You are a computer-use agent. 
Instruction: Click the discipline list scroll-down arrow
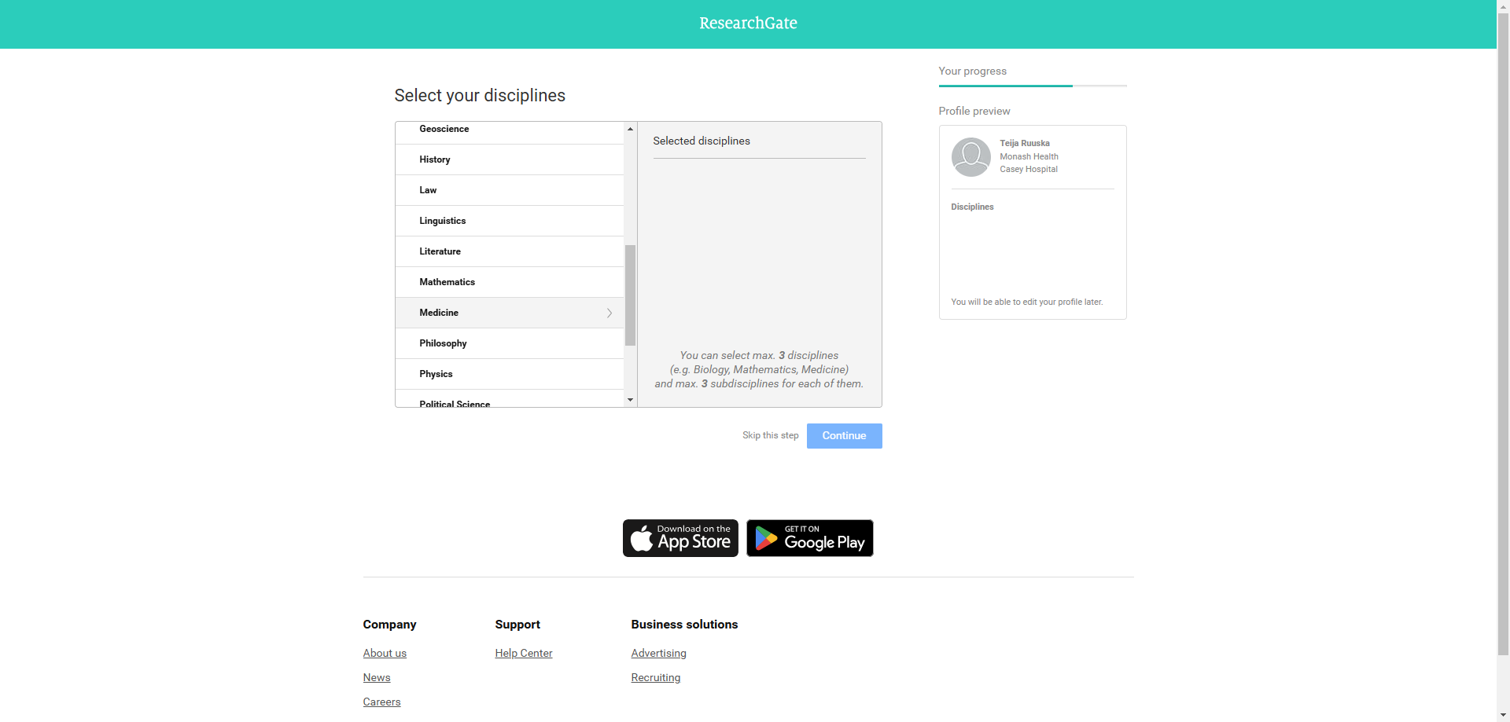click(x=630, y=400)
